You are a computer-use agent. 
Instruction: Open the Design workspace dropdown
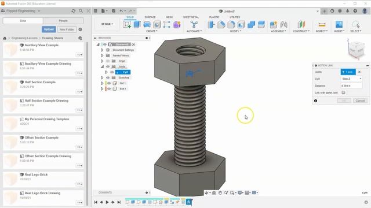107,24
